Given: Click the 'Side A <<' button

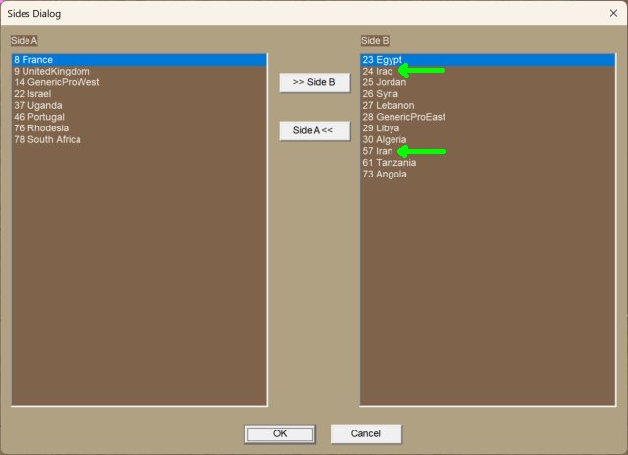Looking at the screenshot, I should (314, 130).
